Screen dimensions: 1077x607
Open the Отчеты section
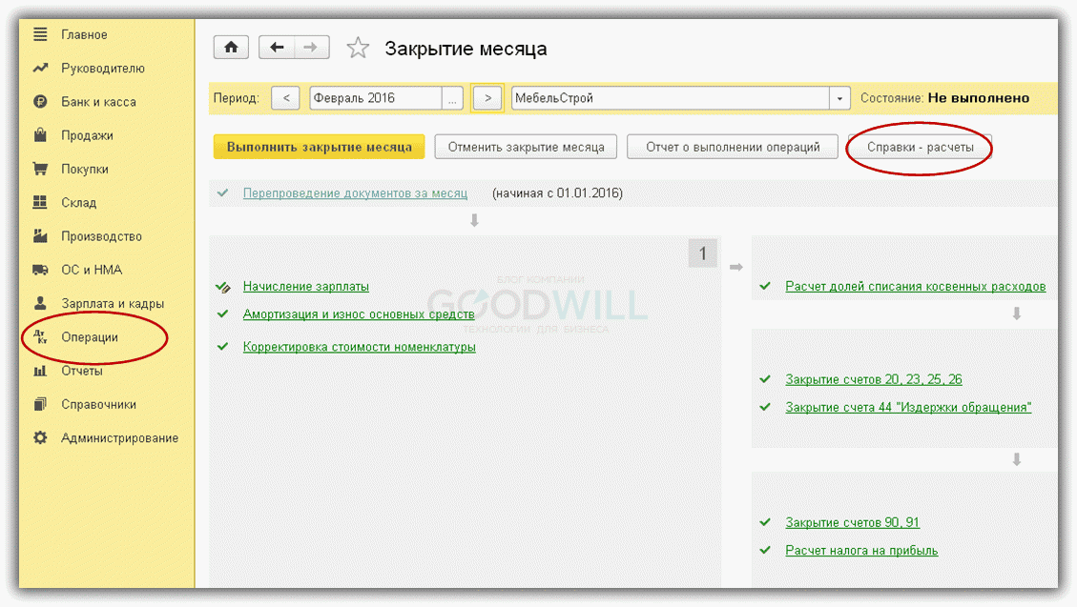tap(82, 371)
